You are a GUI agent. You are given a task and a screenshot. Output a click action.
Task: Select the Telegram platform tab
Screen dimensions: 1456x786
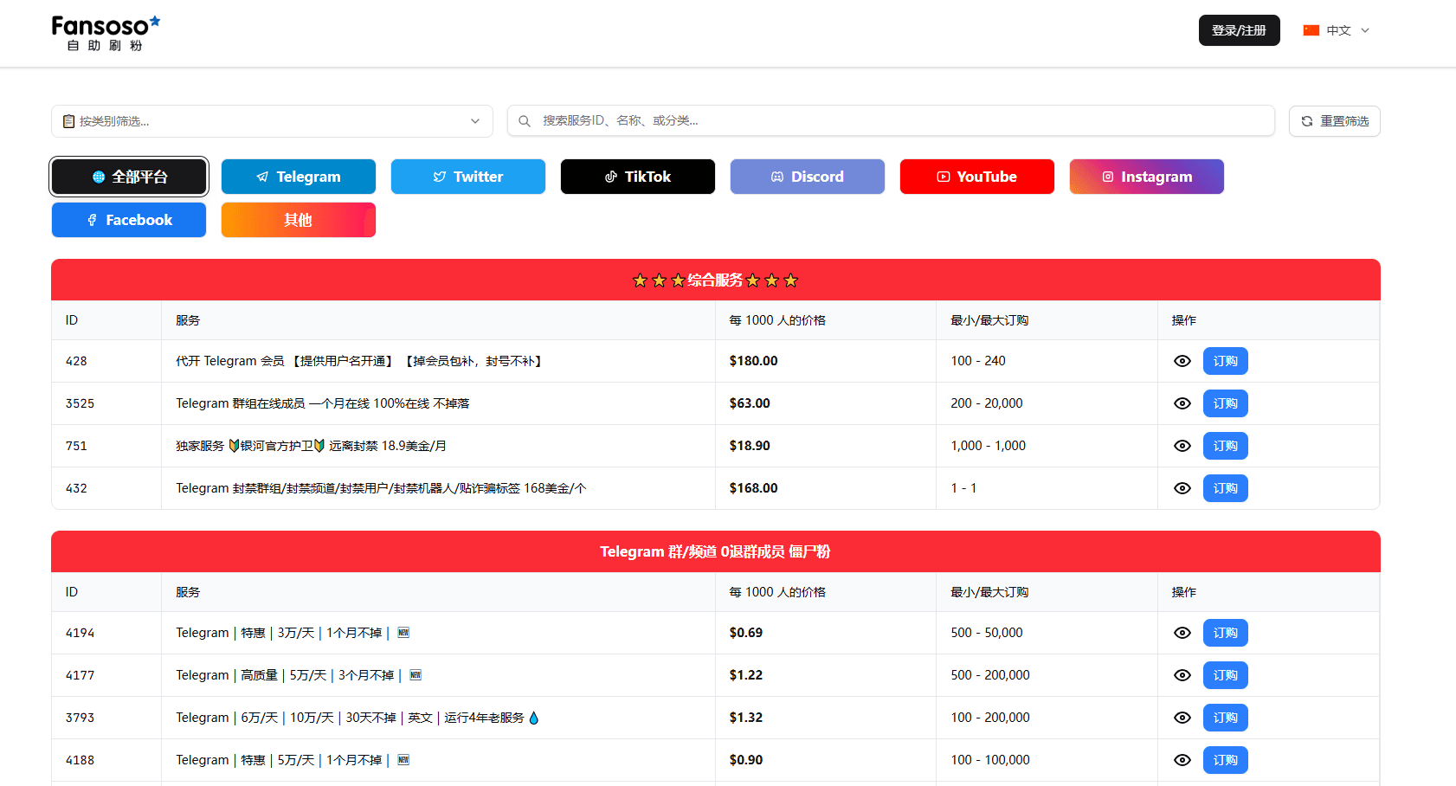(x=299, y=177)
